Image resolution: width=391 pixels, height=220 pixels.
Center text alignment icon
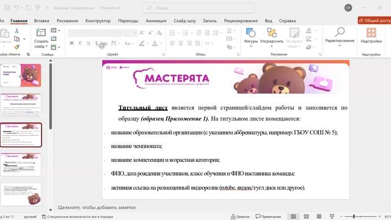point(181,43)
